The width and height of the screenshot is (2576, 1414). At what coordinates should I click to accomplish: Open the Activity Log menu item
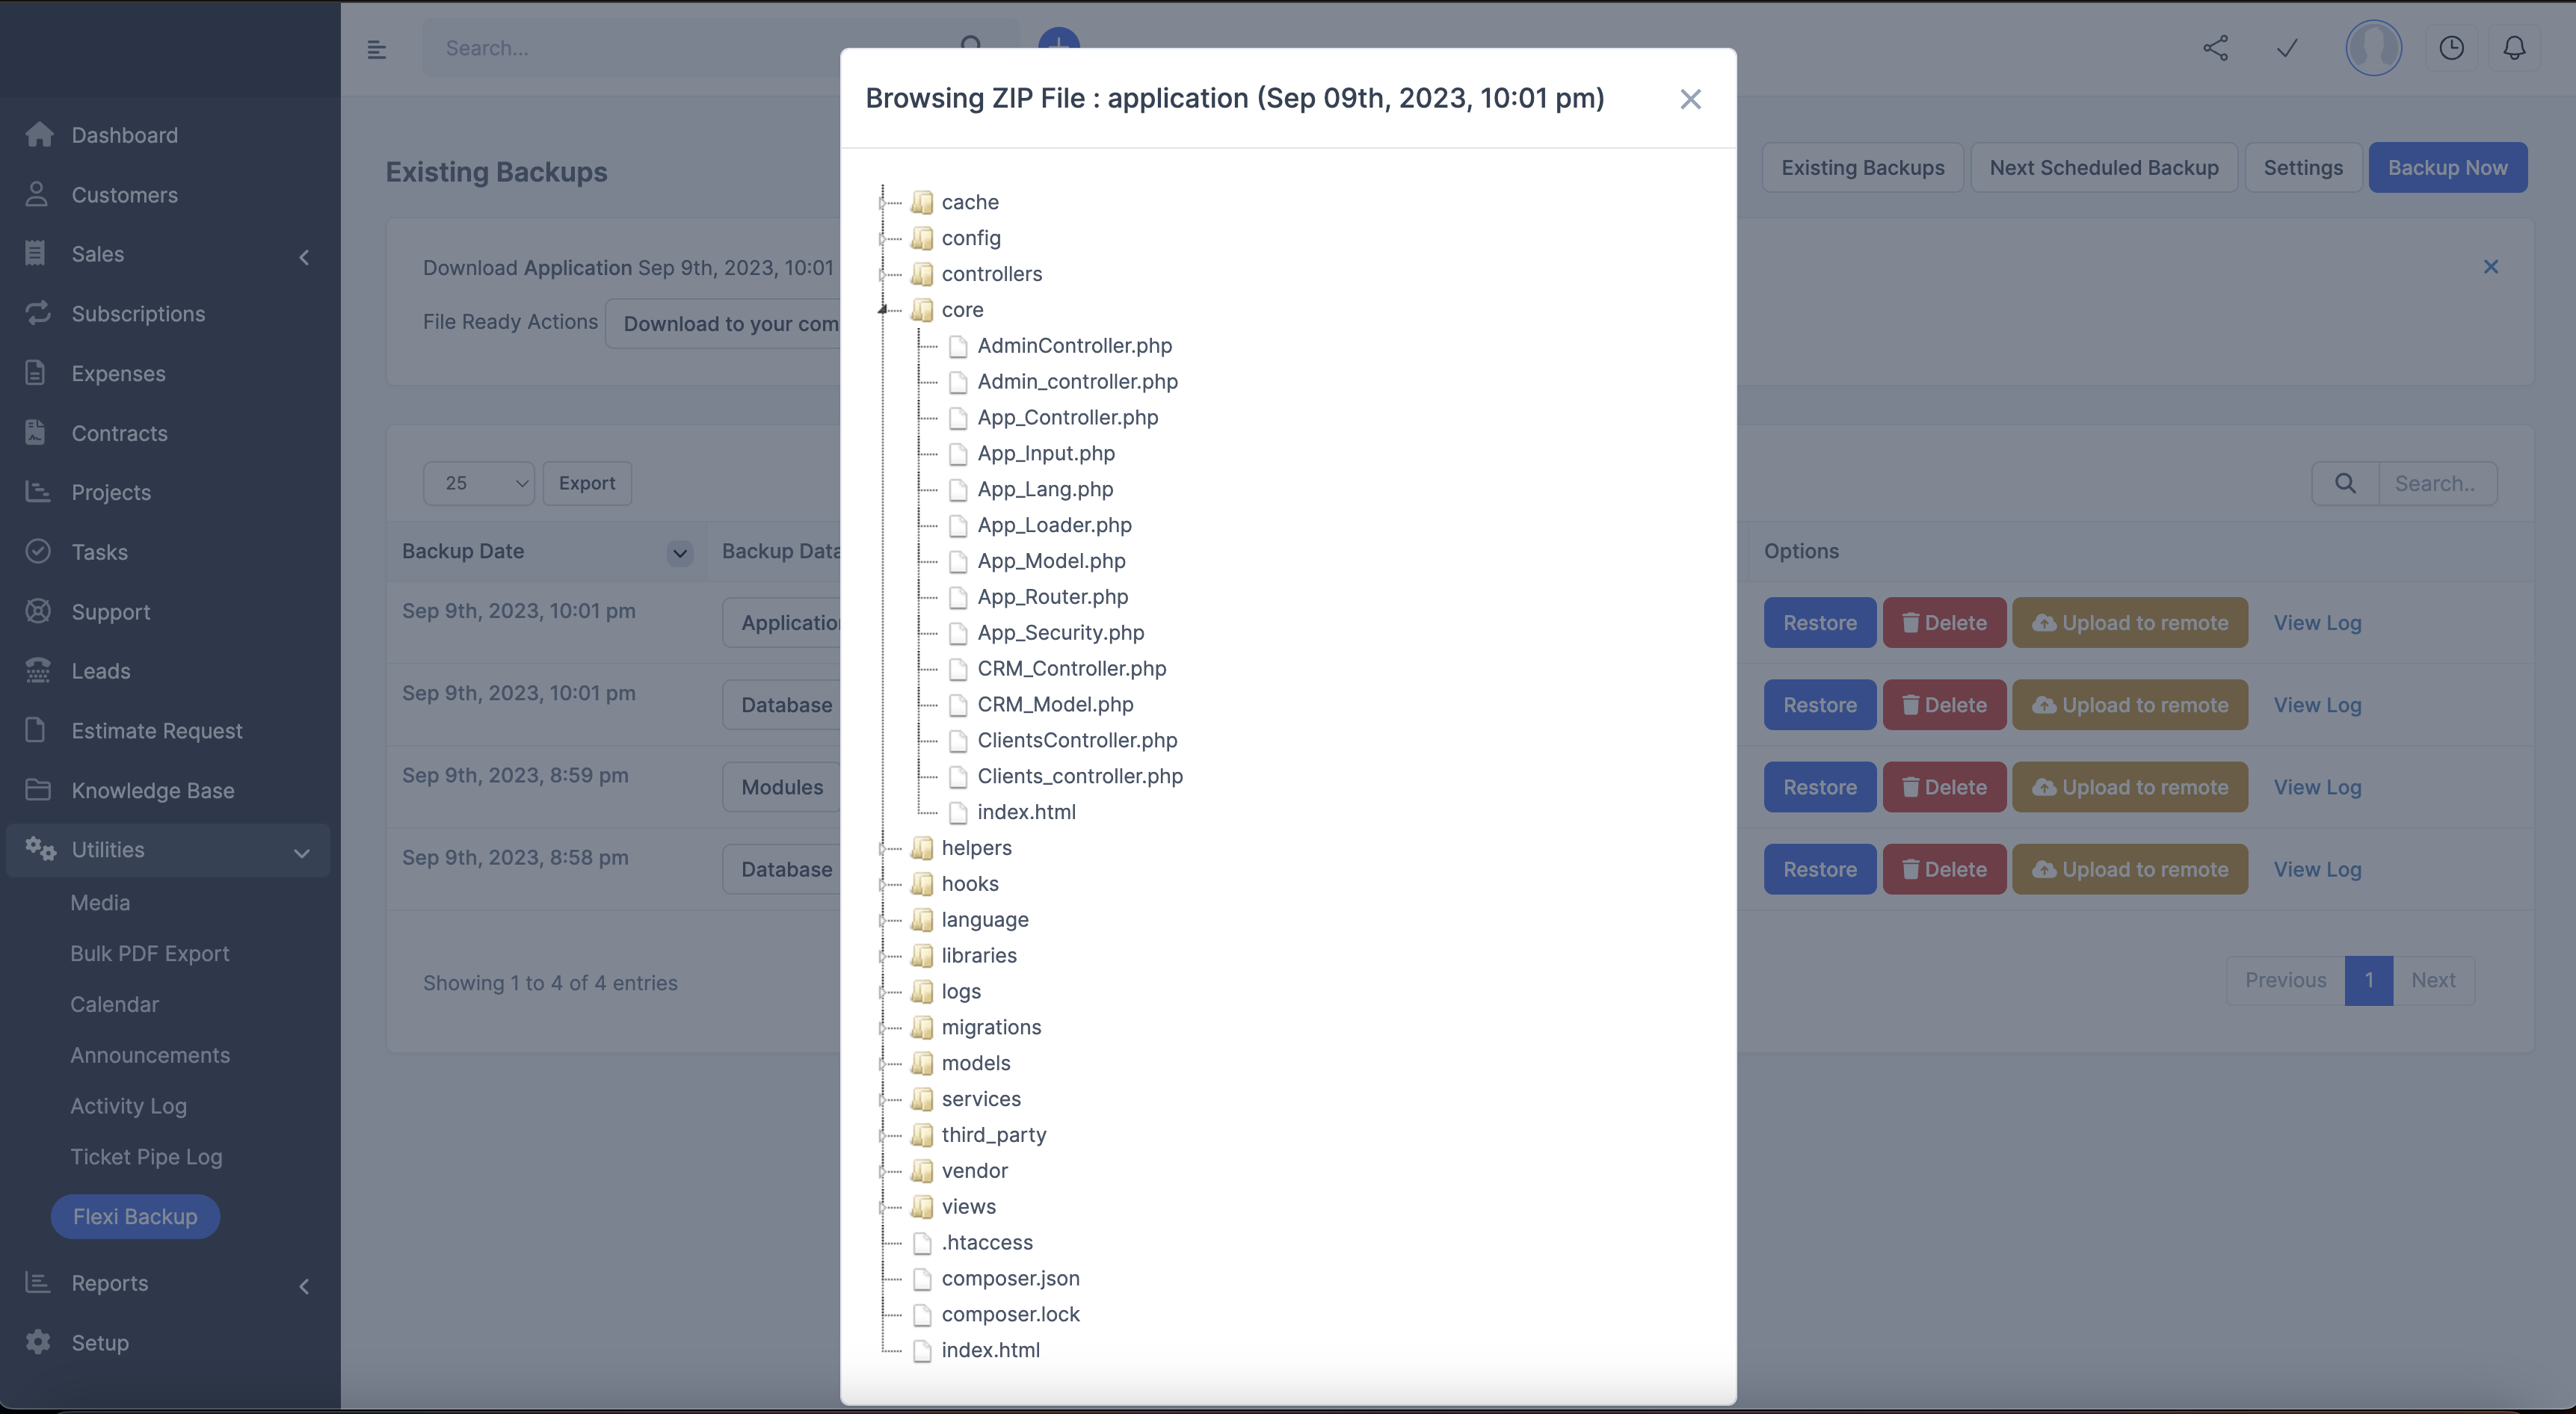[129, 1106]
